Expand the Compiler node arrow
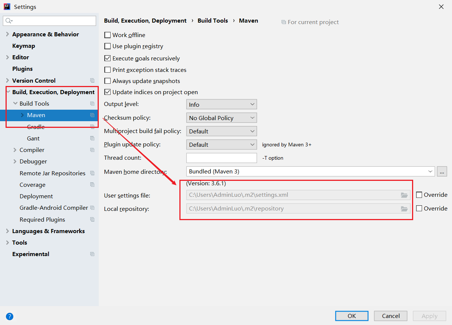Viewport: 452px width, 325px height. coord(15,150)
